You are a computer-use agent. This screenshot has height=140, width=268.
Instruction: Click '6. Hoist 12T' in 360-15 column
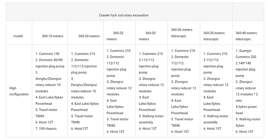pos(44,122)
